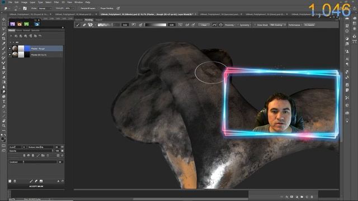Choose the brush icon in the Painting toolbar

pyautogui.click(x=78, y=25)
